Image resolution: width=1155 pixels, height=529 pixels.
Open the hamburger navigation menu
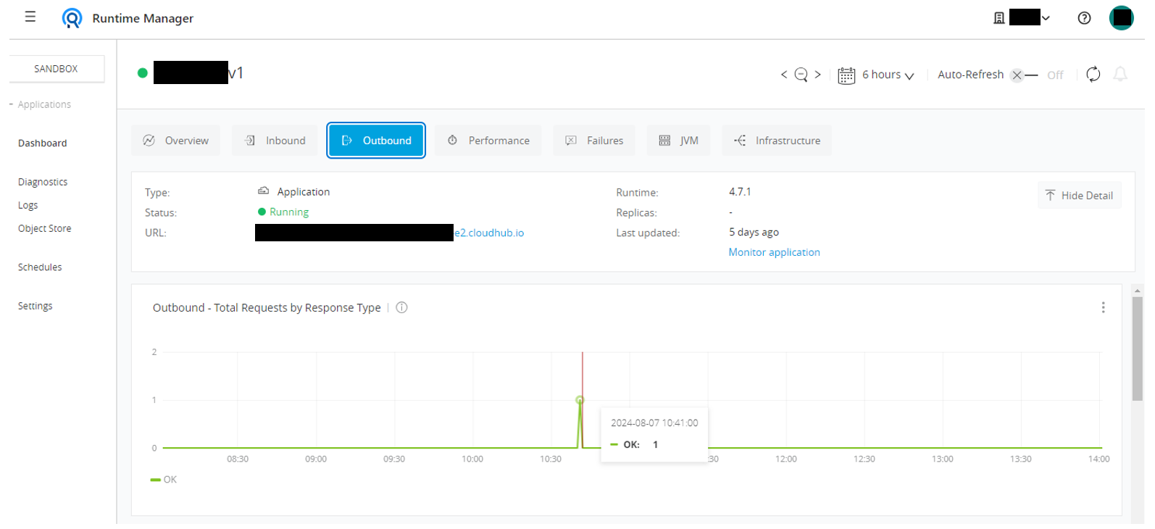pyautogui.click(x=30, y=17)
